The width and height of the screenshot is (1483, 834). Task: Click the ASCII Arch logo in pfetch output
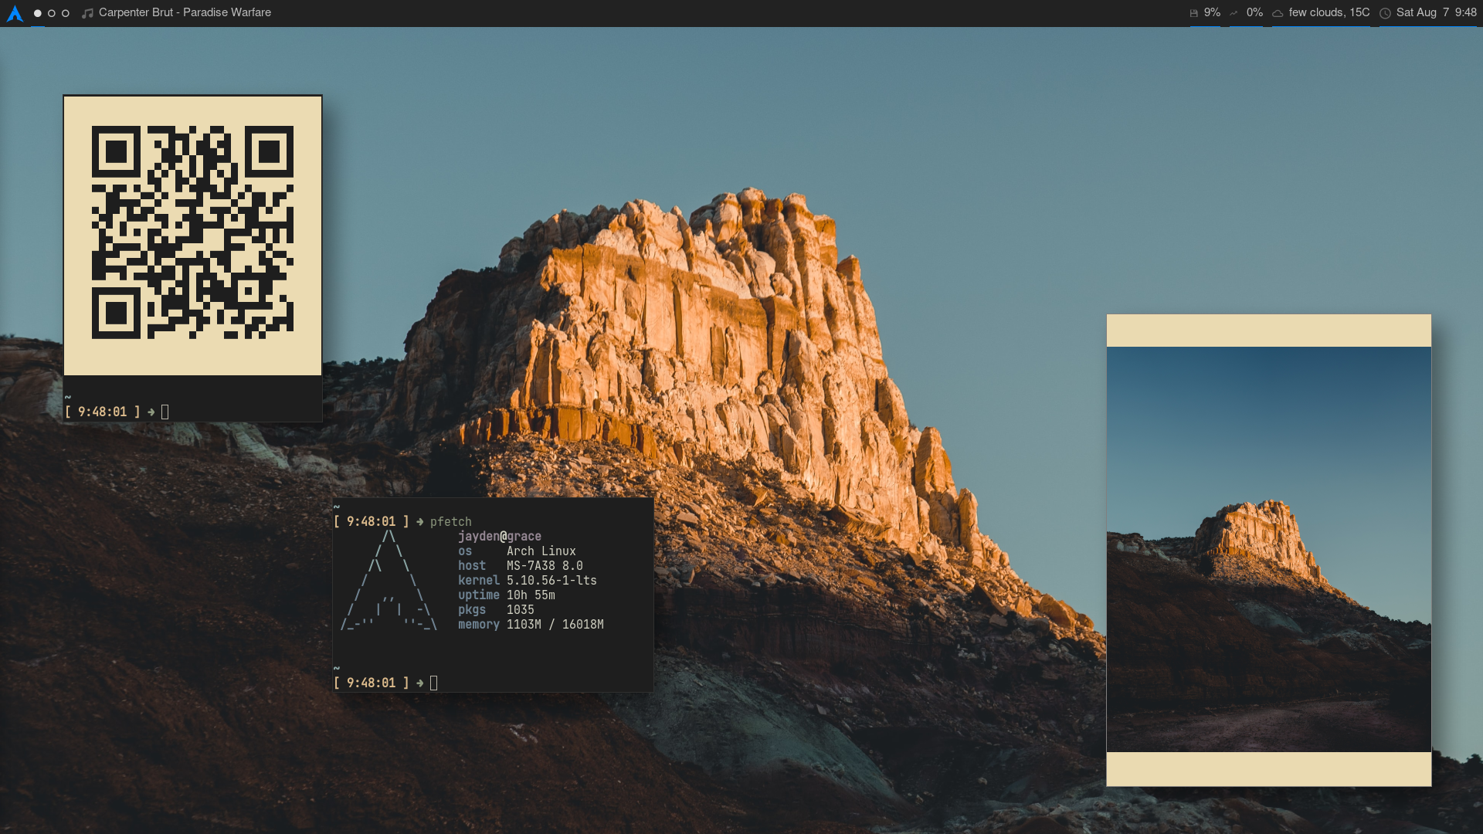389,581
